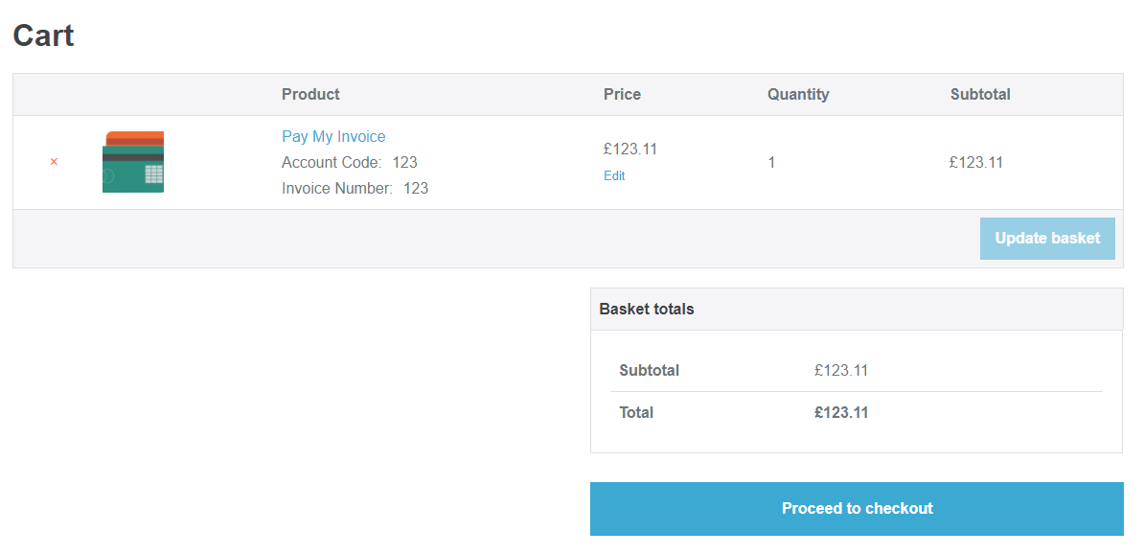Click the row subtotal amount £123.11
Viewport: 1144px width, 554px height.
(x=976, y=163)
